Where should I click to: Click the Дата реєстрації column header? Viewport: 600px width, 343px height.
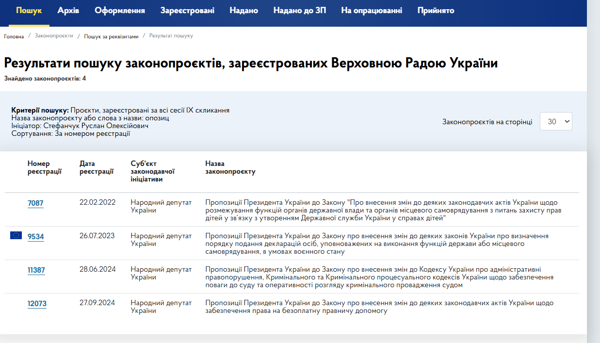click(x=97, y=167)
